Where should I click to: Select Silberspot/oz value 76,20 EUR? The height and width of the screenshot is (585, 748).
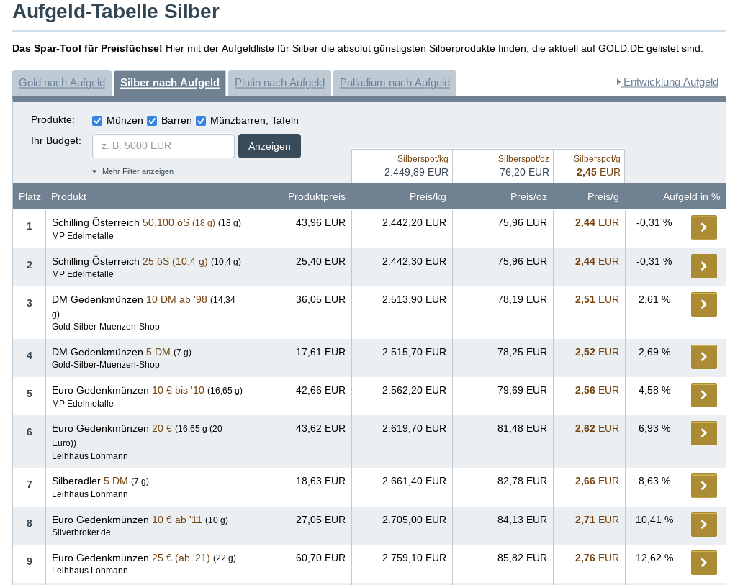(x=524, y=172)
